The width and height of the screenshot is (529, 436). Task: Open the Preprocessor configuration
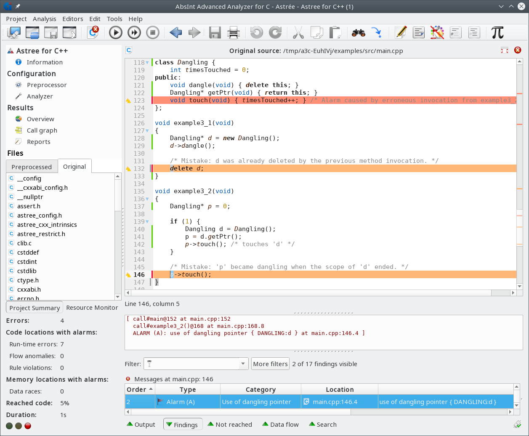point(47,85)
